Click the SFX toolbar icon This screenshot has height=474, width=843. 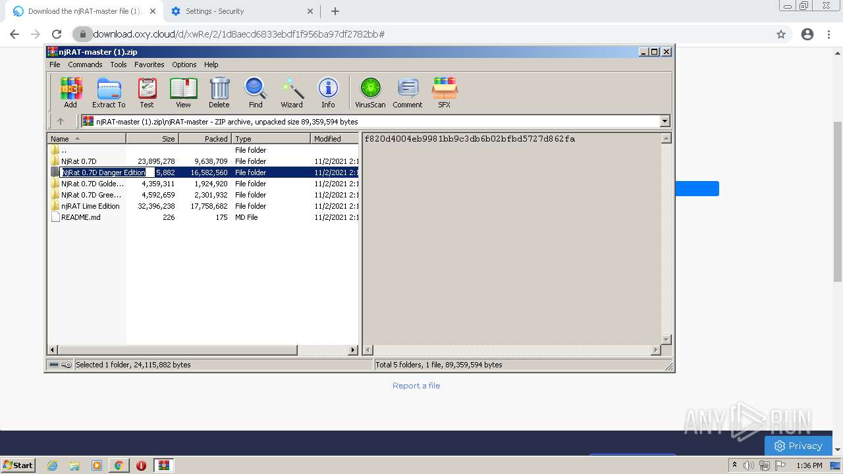tap(445, 92)
